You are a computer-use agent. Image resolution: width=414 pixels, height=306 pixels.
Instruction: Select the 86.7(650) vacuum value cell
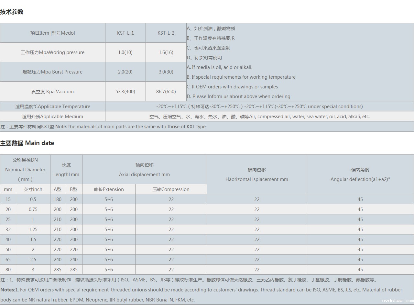166,92
